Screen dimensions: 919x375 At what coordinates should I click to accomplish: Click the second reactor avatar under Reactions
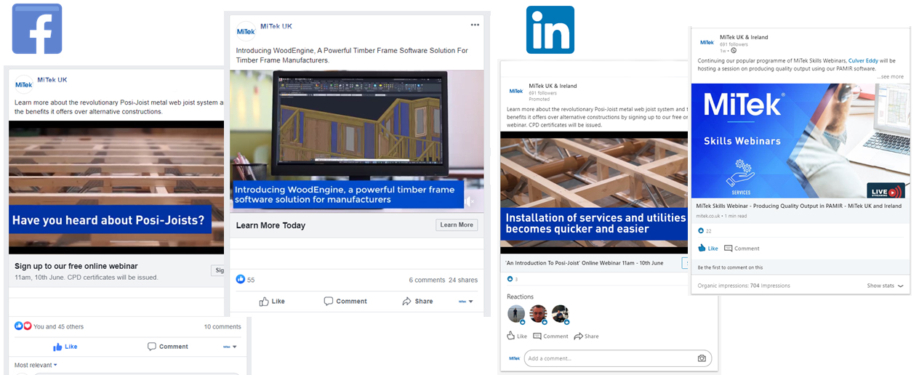[538, 314]
